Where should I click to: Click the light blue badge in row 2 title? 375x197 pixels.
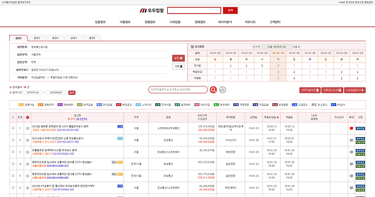(120, 138)
